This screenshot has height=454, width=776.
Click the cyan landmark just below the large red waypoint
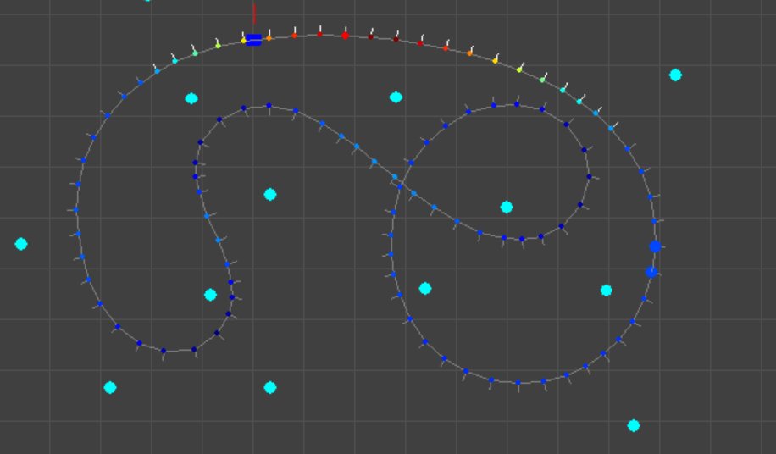(x=396, y=97)
